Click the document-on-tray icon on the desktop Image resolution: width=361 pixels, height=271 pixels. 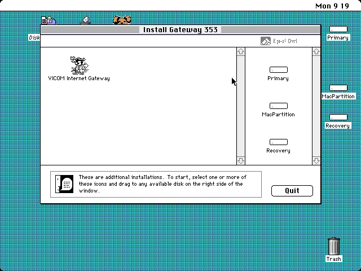click(x=85, y=20)
